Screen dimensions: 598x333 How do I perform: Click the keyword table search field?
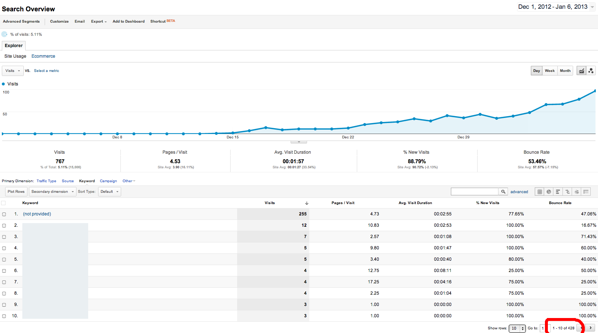pos(474,192)
